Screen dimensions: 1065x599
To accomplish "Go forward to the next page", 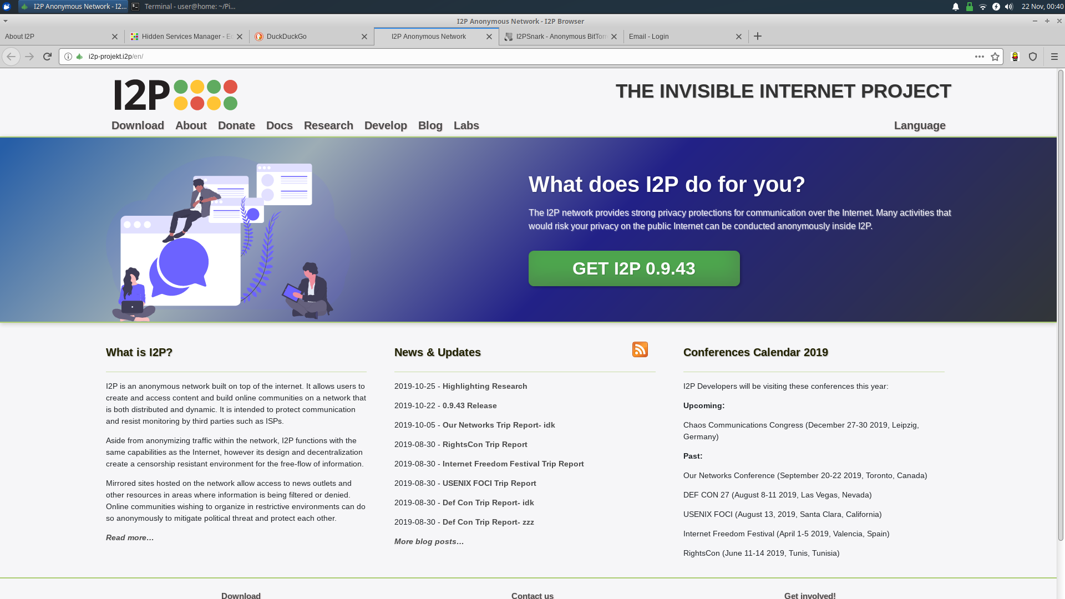I will click(x=29, y=57).
